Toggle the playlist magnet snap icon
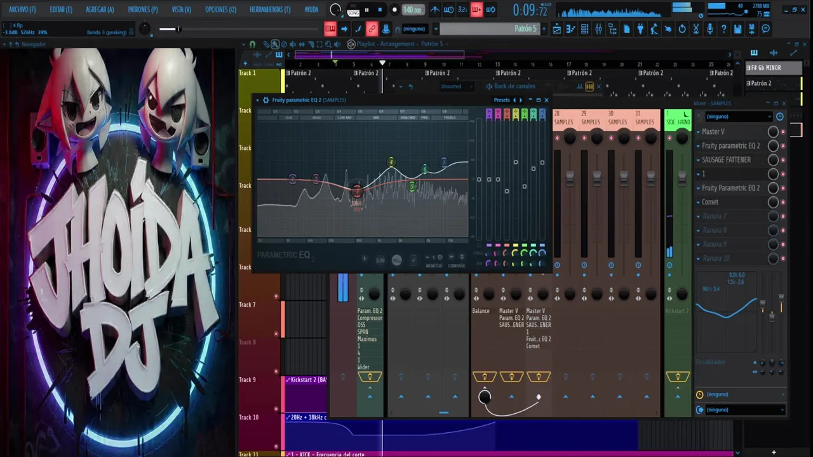 pos(252,44)
